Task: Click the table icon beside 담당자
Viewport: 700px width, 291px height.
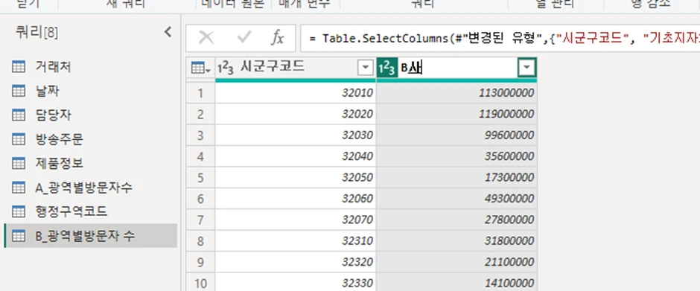Action: pyautogui.click(x=19, y=115)
